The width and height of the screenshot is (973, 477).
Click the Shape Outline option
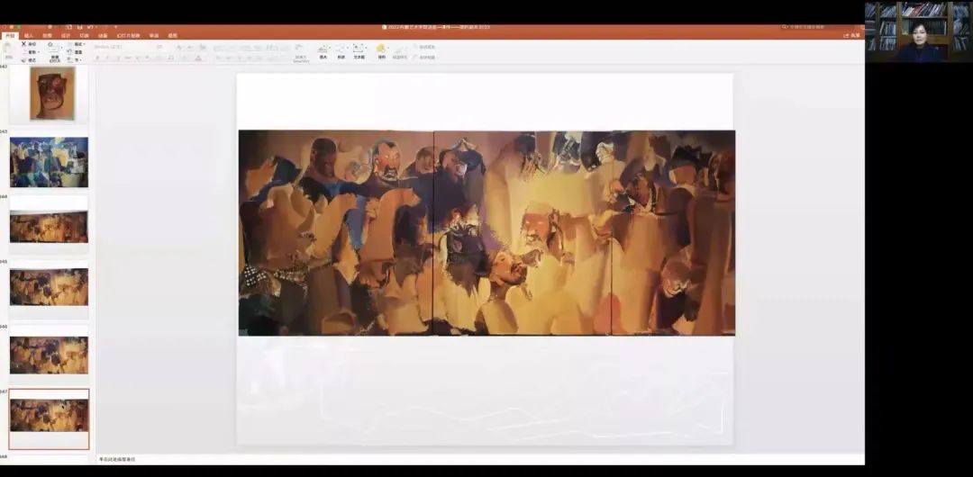424,57
